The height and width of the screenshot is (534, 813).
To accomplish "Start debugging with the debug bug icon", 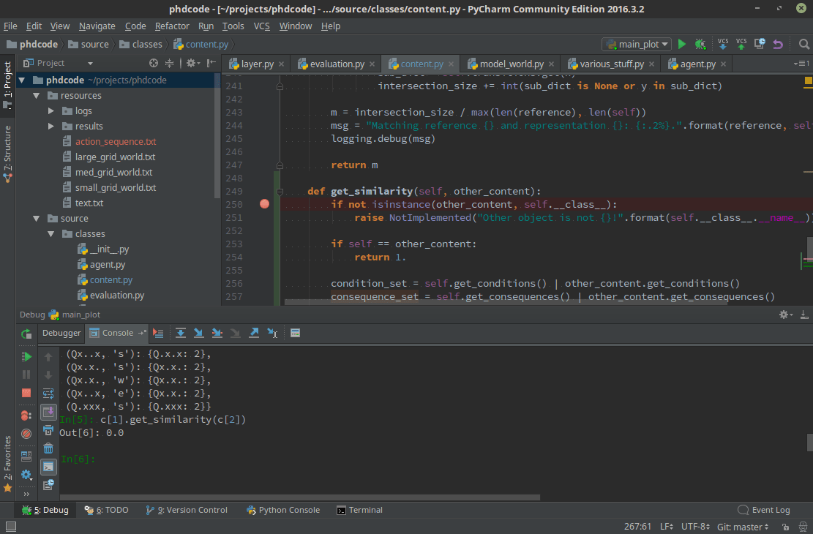I will click(x=700, y=44).
